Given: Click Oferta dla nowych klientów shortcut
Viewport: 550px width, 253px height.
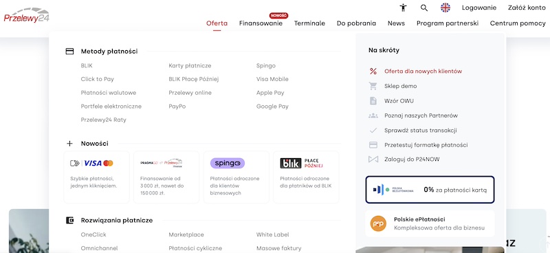Looking at the screenshot, I should point(423,71).
